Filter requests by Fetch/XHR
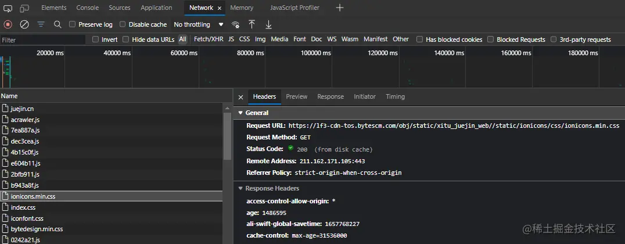 [209, 39]
